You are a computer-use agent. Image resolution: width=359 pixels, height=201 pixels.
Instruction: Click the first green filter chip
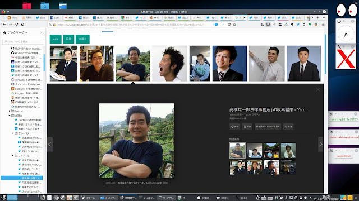point(56,39)
